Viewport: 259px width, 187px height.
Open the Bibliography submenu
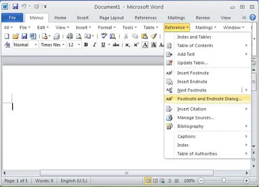pos(207,126)
